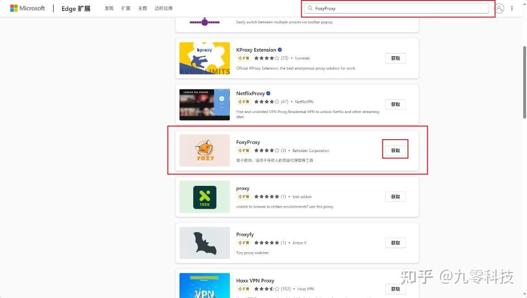Click KProxy Extension verified badge
The image size is (527, 298).
point(280,50)
